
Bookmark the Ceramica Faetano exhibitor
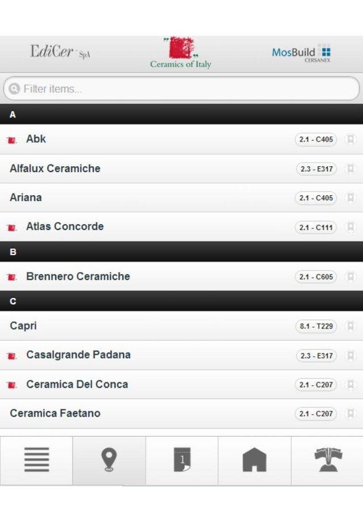[351, 414]
